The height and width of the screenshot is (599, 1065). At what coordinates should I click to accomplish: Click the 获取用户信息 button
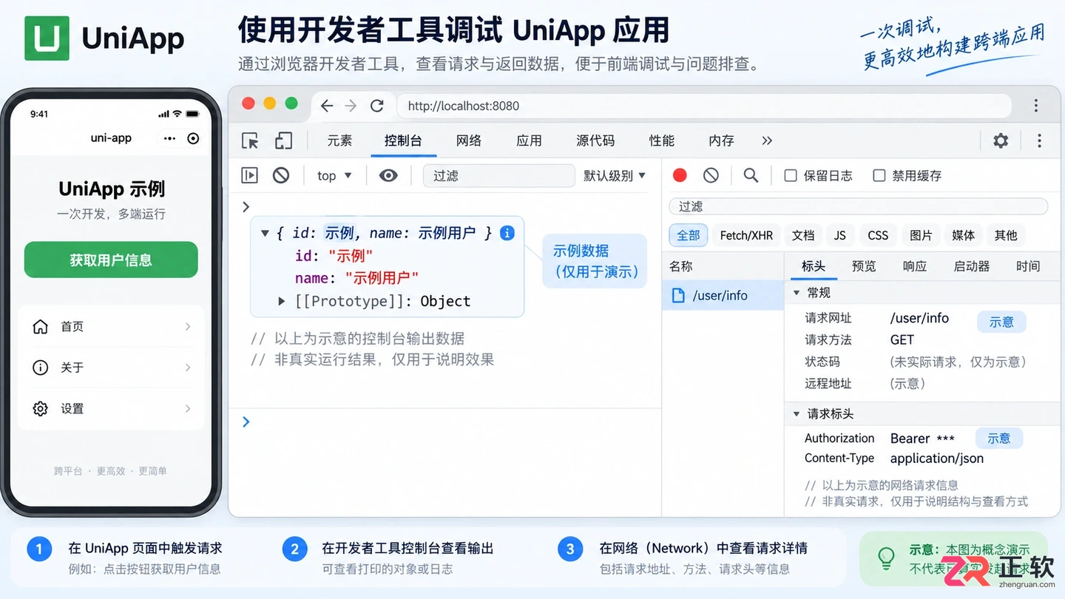111,260
